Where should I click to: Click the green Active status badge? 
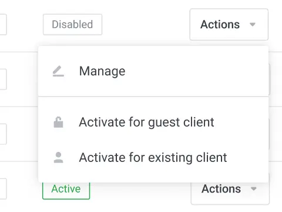coord(66,190)
